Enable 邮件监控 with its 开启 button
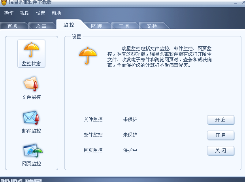 click(x=220, y=135)
